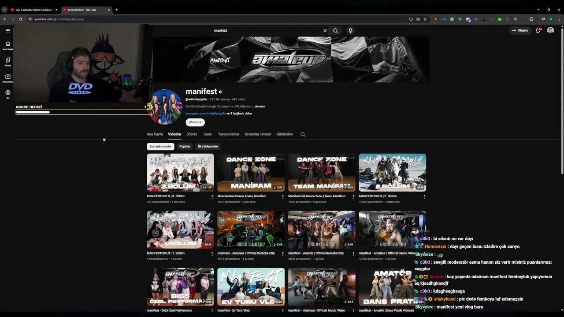Open options menu for M6NIFESTGIRLS 2. Bölüm
Image resolution: width=564 pixels, height=317 pixels.
(x=424, y=197)
